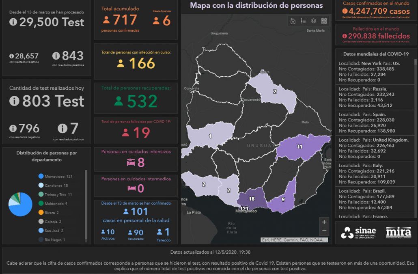The height and width of the screenshot is (274, 418).
Task: Click the Esri, HERE, Garmin attribution text
Action: point(295,240)
